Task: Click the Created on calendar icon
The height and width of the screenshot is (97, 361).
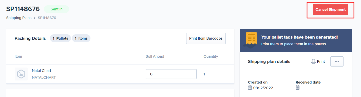Action: coord(250,88)
